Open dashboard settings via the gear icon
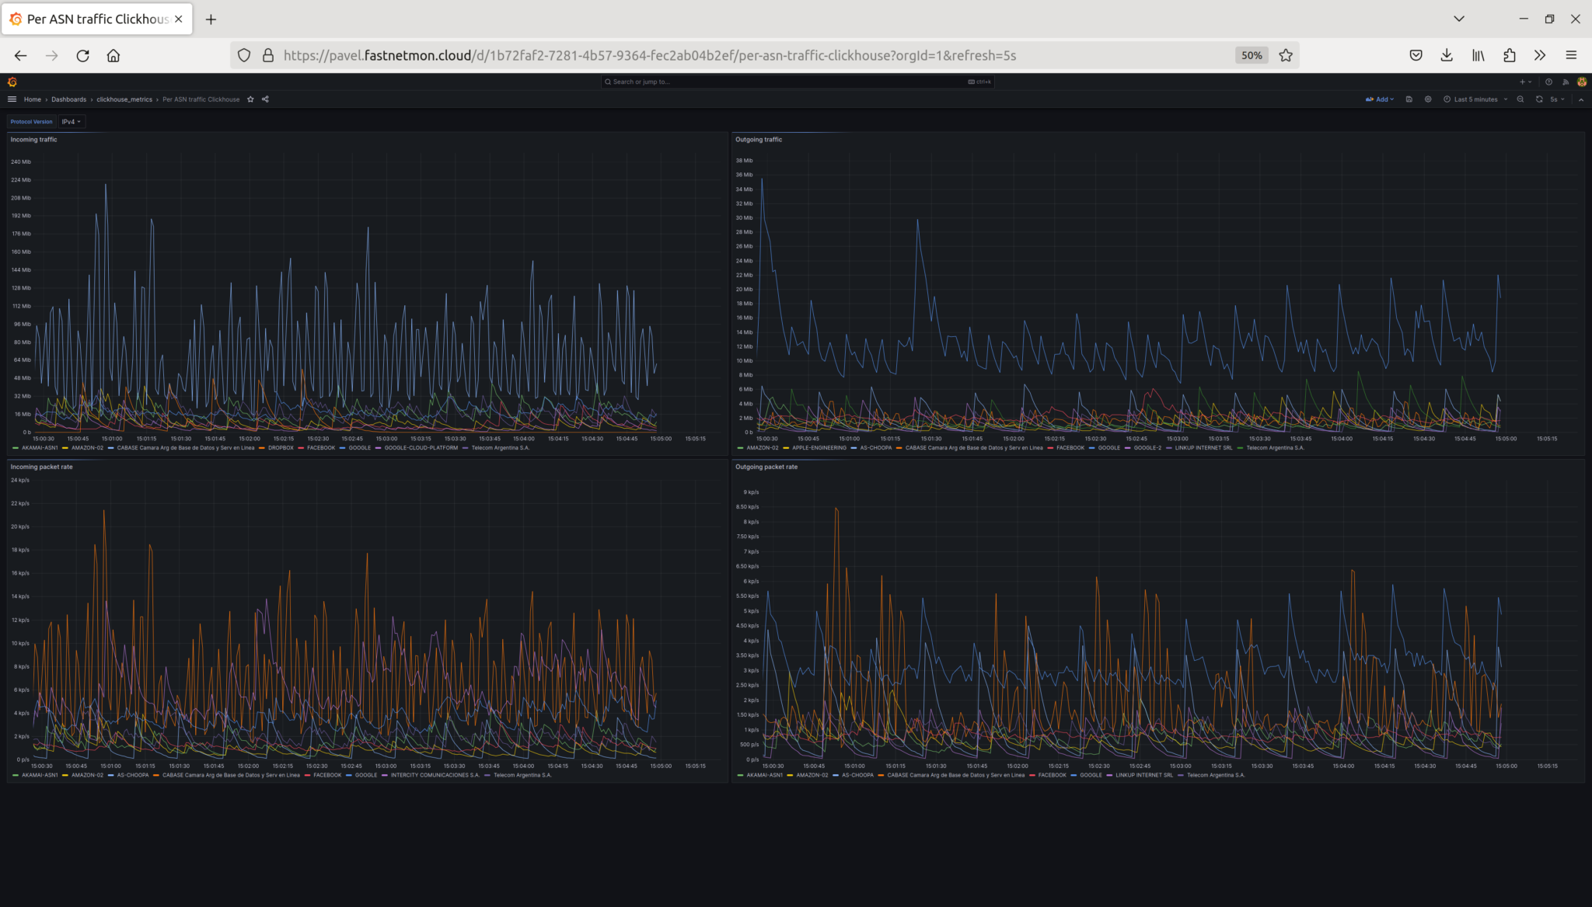 [x=1428, y=99]
